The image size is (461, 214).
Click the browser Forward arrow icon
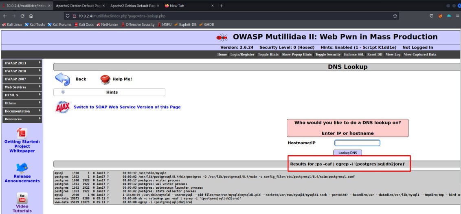point(13,16)
